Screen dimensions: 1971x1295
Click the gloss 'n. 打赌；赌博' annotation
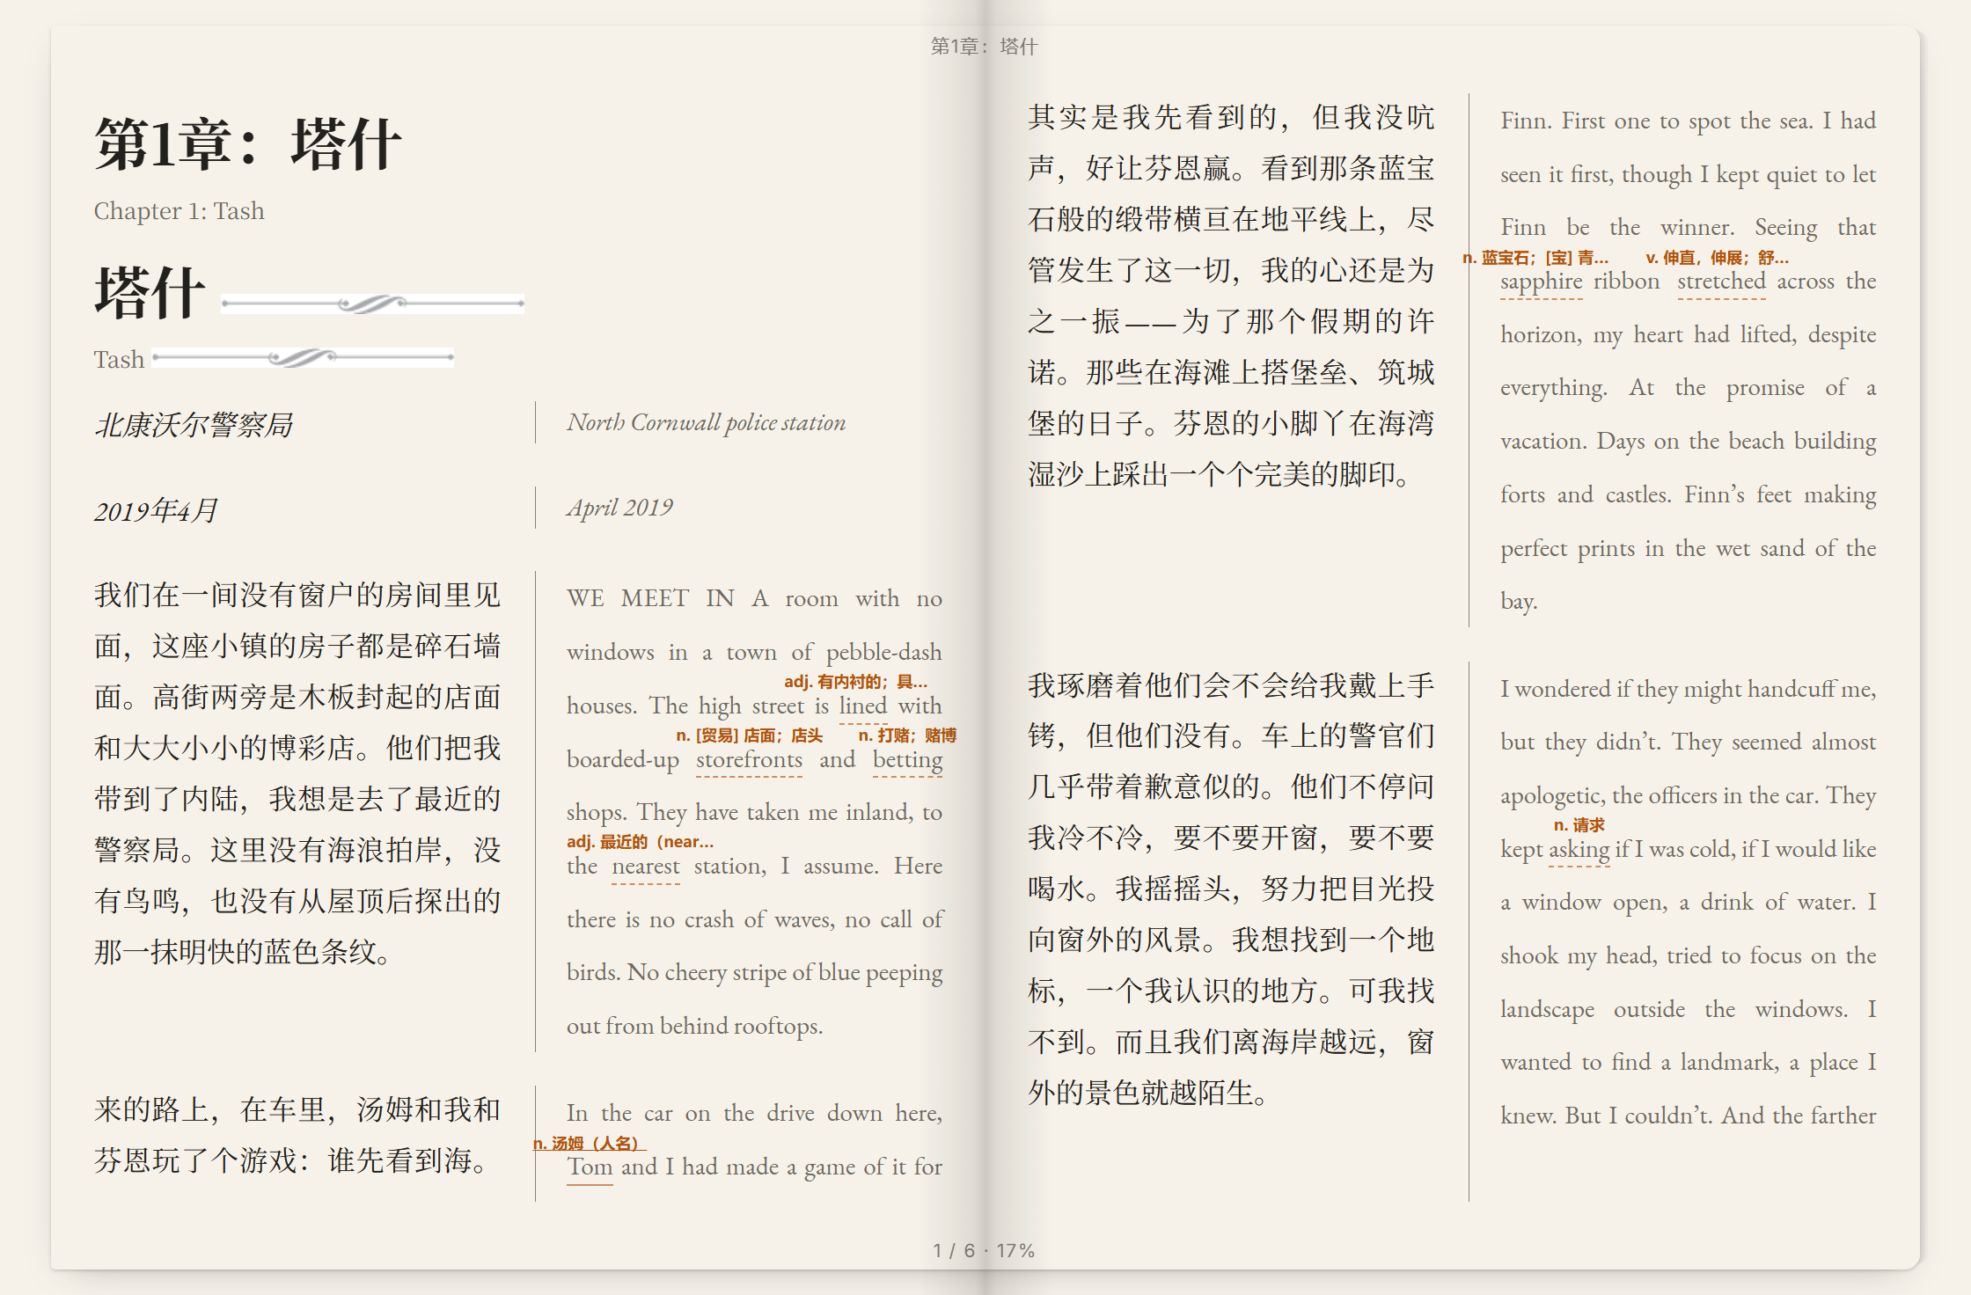pyautogui.click(x=907, y=735)
